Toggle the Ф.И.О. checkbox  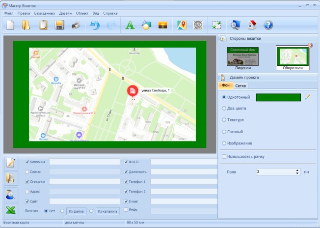pos(126,162)
